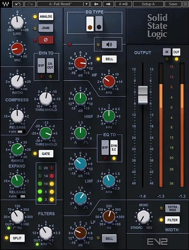189x250 pixels.
Task: Click the HMF gain dB knob
Action: tap(81, 99)
